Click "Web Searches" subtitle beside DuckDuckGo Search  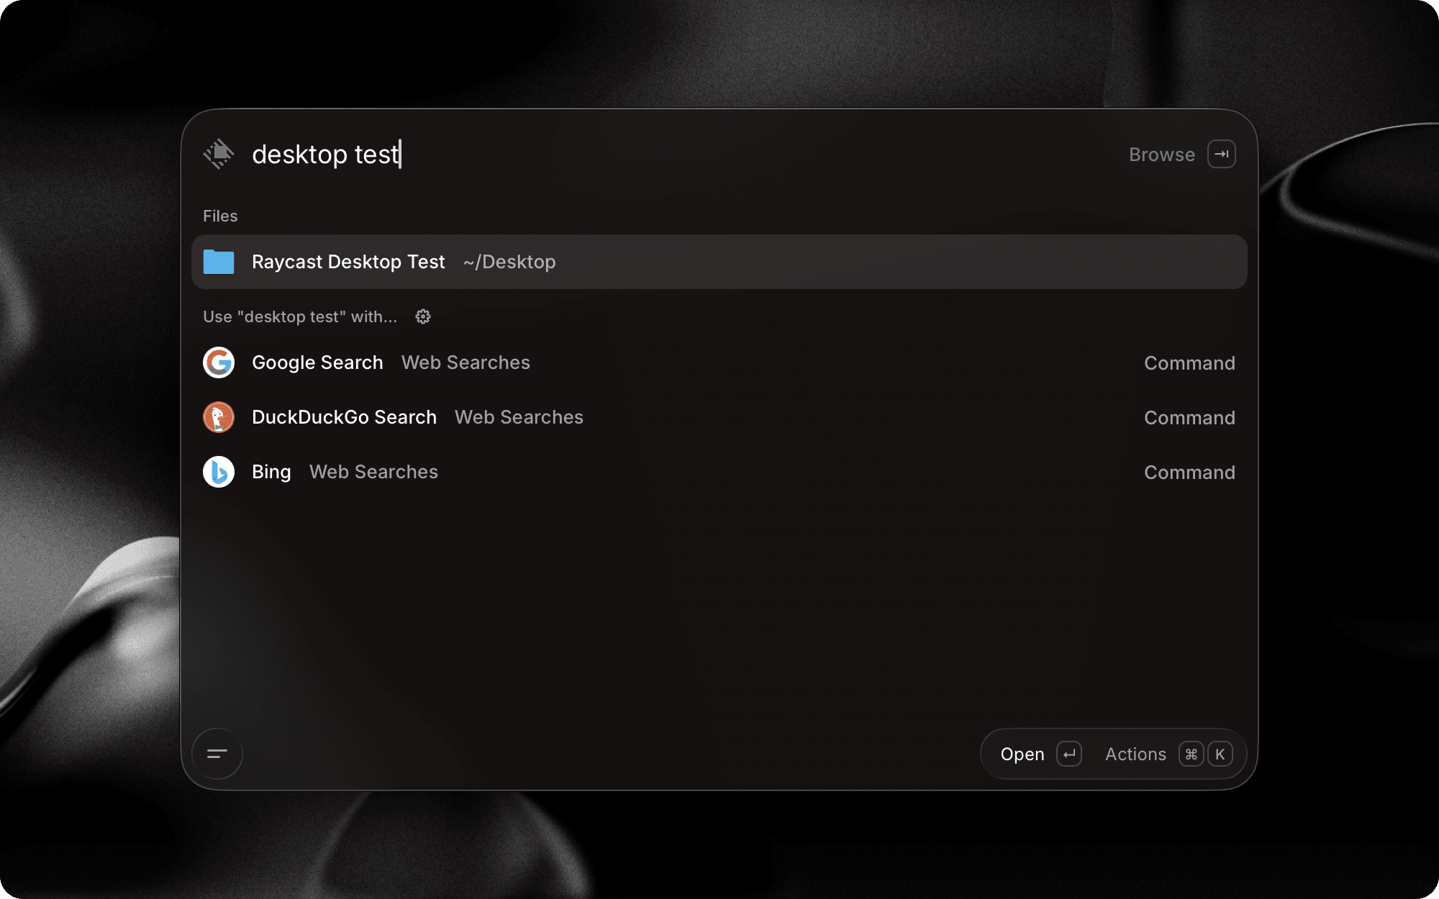pyautogui.click(x=519, y=417)
